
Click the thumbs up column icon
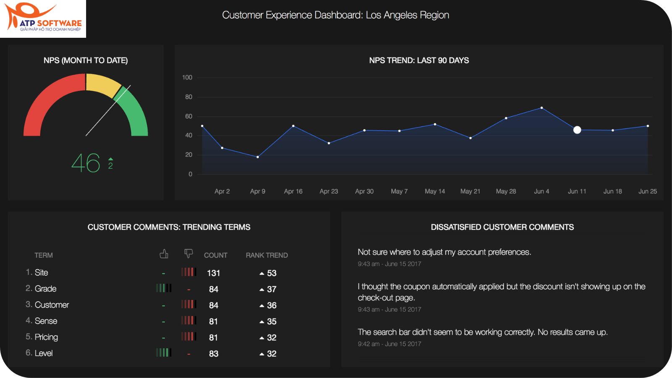pos(164,254)
